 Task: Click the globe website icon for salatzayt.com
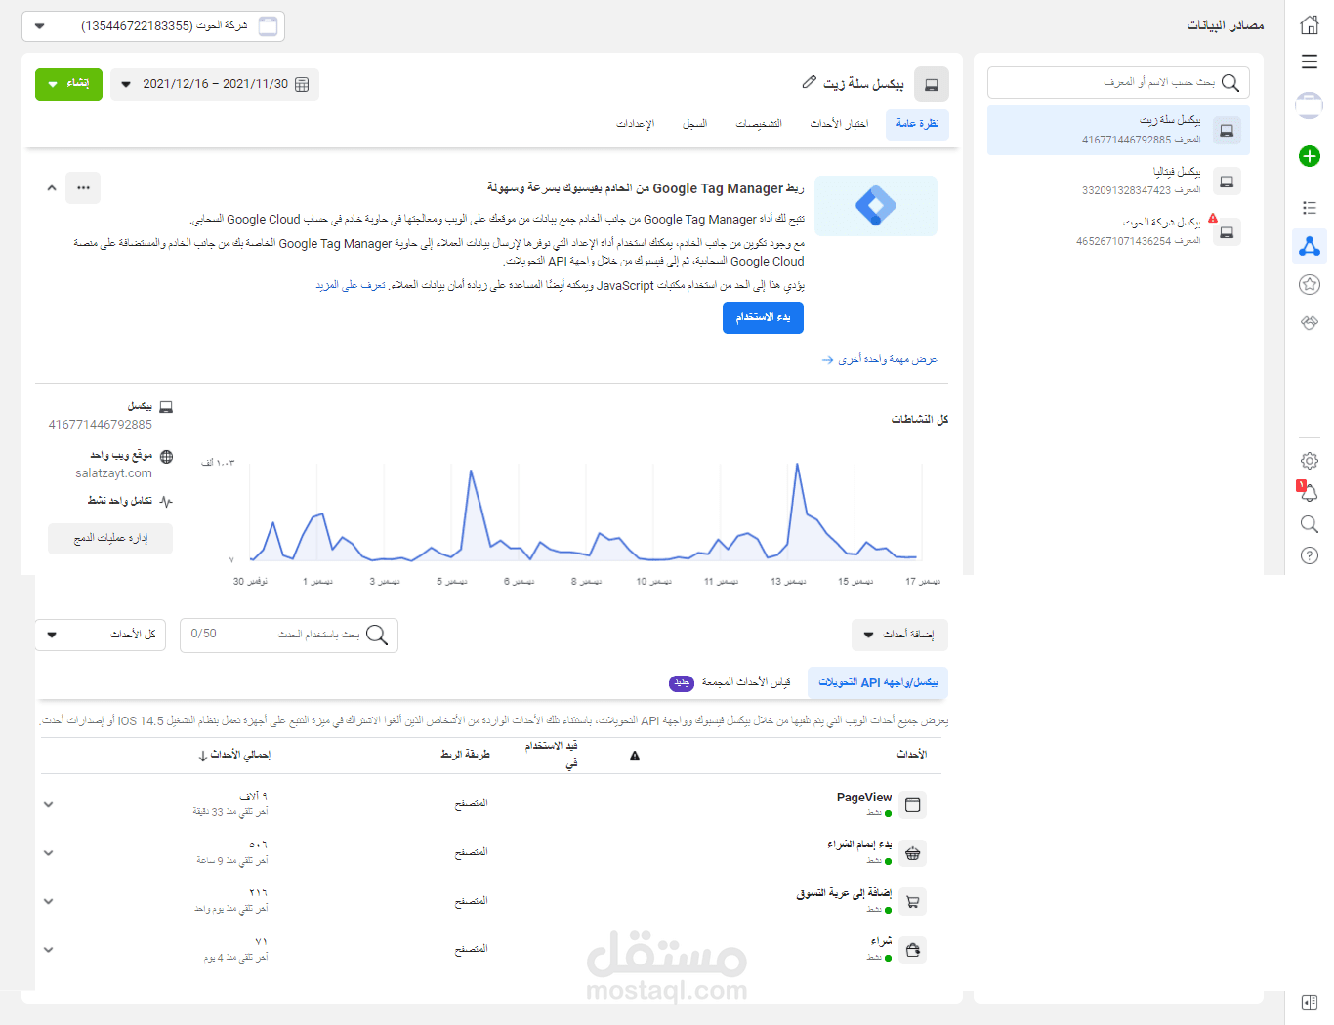[166, 457]
